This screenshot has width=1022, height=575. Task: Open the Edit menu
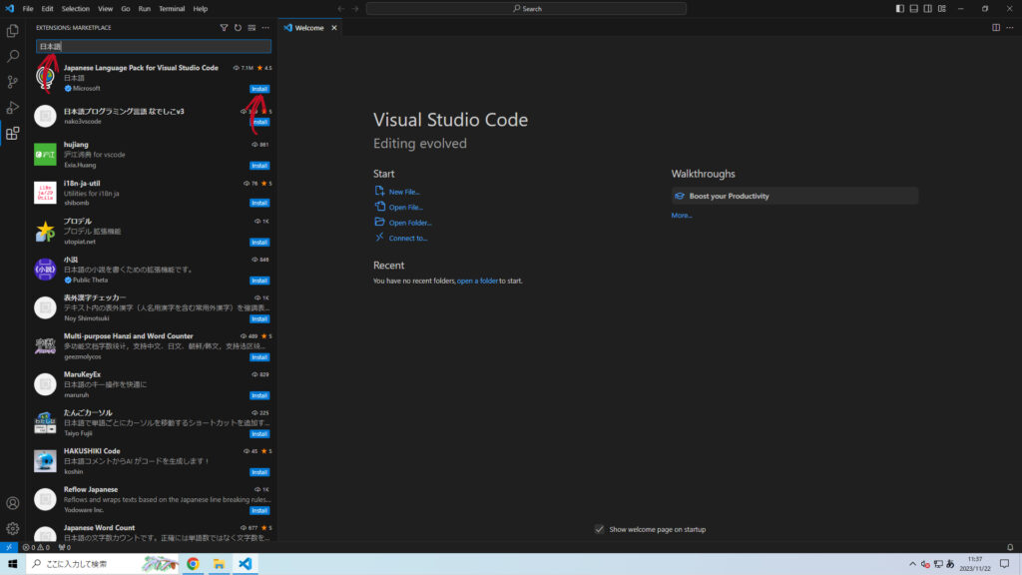pyautogui.click(x=48, y=8)
